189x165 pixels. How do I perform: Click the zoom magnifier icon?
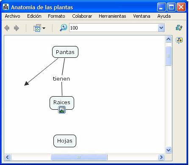pos(63,28)
